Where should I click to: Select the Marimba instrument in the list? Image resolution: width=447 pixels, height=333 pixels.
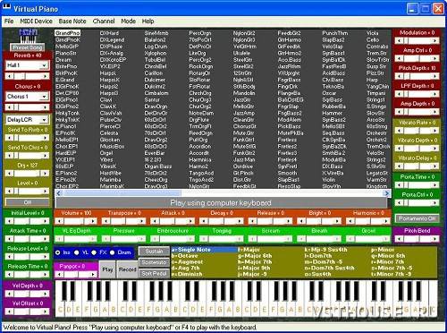(x=110, y=180)
